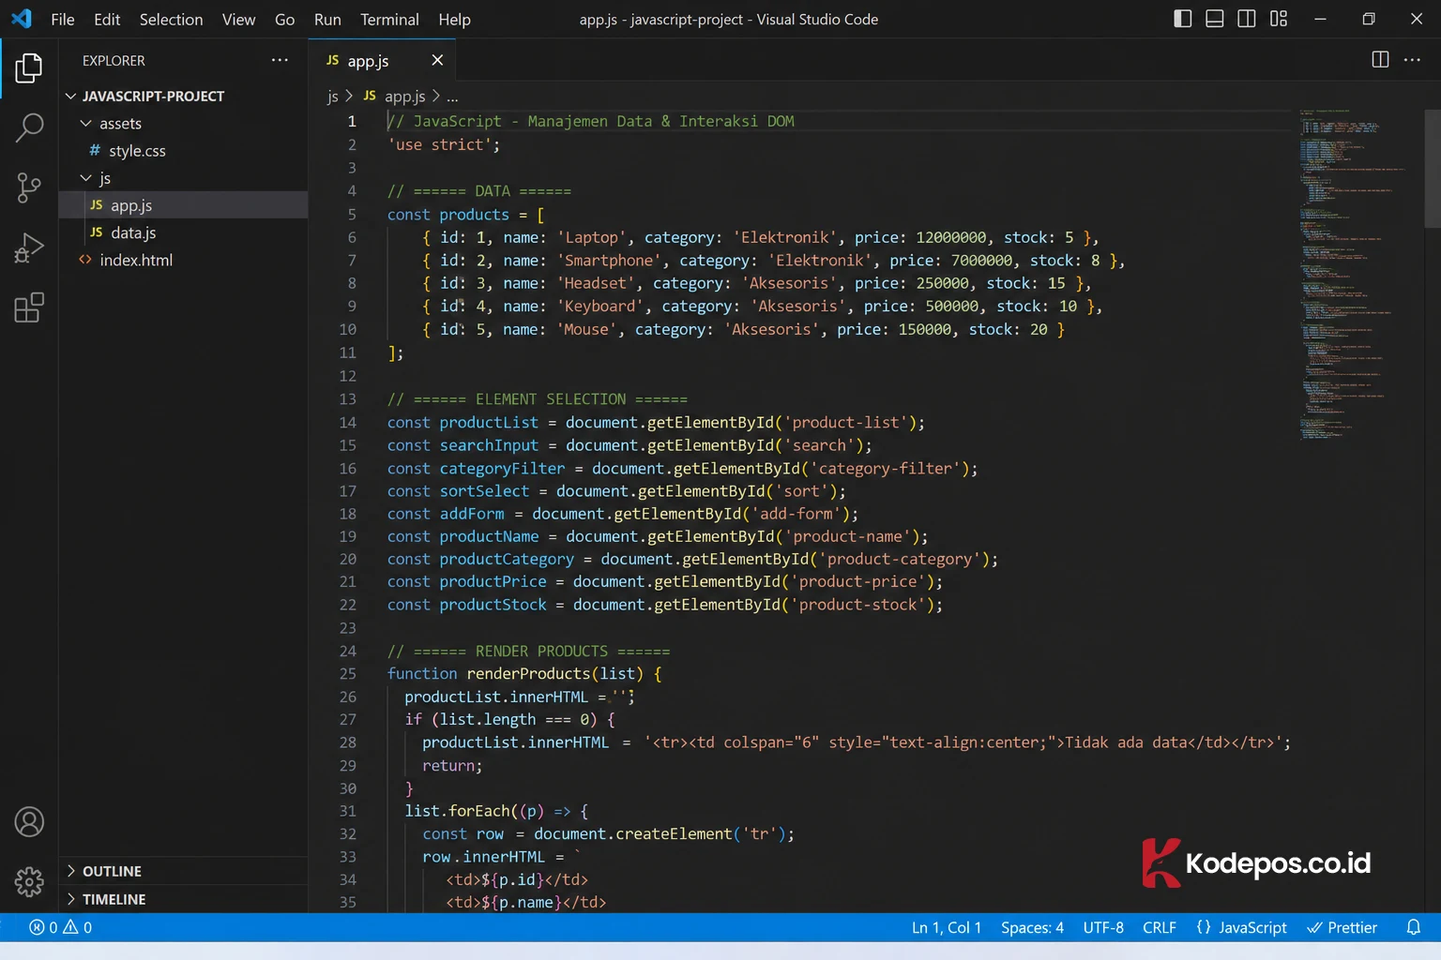Viewport: 1441px width, 960px height.
Task: Click the EXPLORER panel title
Action: coord(114,60)
